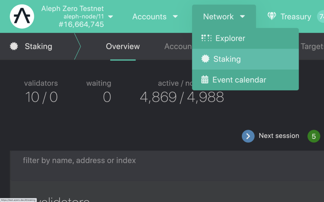Select Explorer from the Network menu
The height and width of the screenshot is (202, 324).
point(230,38)
